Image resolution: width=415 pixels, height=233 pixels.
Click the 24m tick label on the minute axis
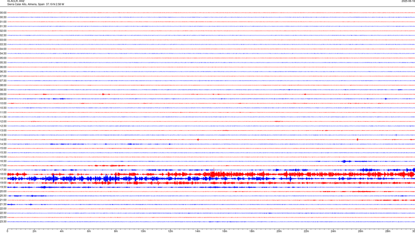coord(333,231)
